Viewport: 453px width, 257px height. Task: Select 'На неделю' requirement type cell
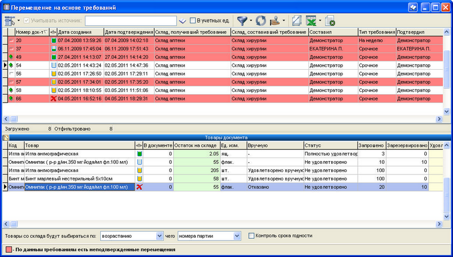[377, 40]
